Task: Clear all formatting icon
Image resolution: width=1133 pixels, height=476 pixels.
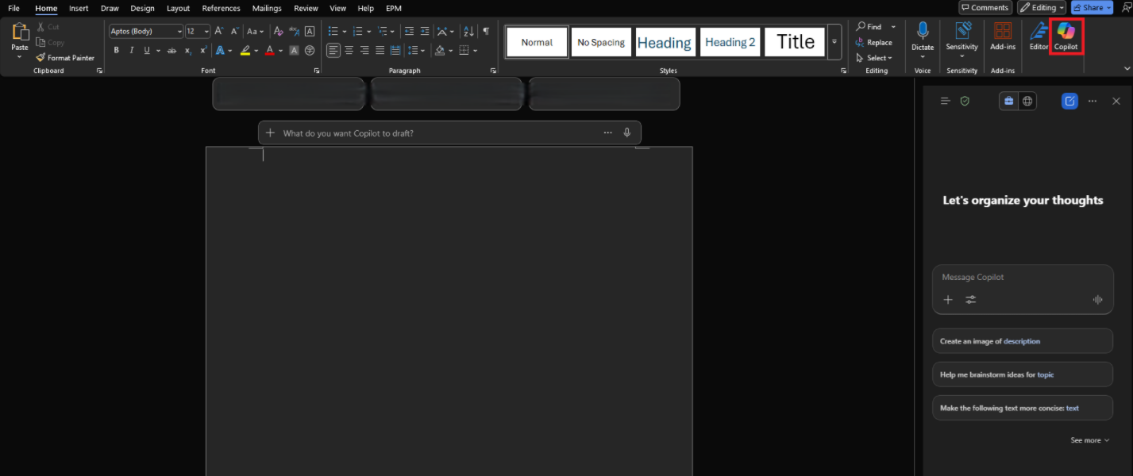Action: coord(278,31)
